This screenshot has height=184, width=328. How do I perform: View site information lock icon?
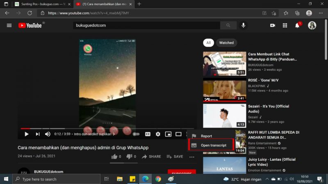point(43,13)
